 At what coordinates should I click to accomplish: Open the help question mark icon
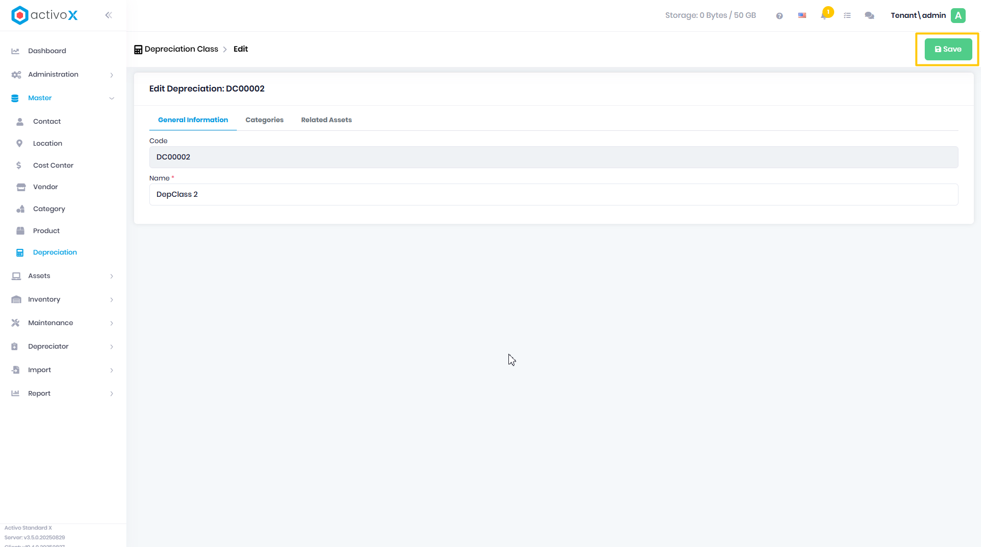[779, 16]
